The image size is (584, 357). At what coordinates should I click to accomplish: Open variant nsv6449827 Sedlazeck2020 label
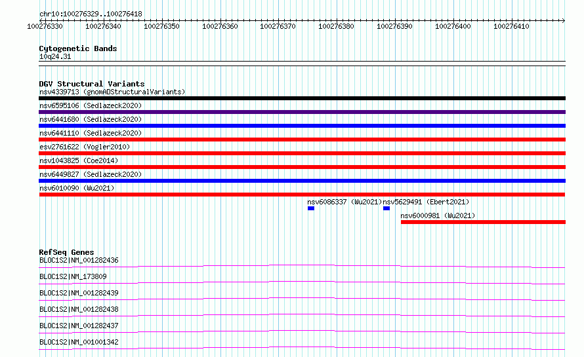(x=91, y=174)
